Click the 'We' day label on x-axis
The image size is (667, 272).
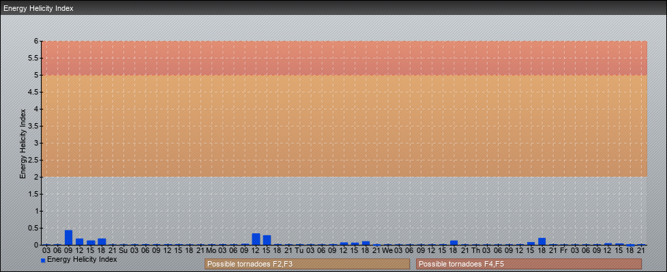387,250
